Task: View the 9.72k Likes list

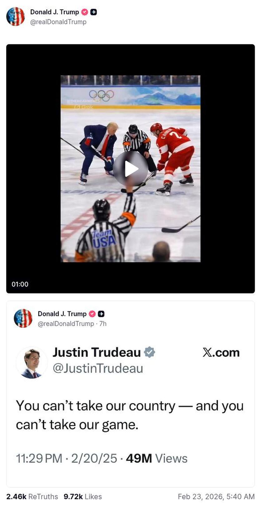Action: tap(83, 497)
